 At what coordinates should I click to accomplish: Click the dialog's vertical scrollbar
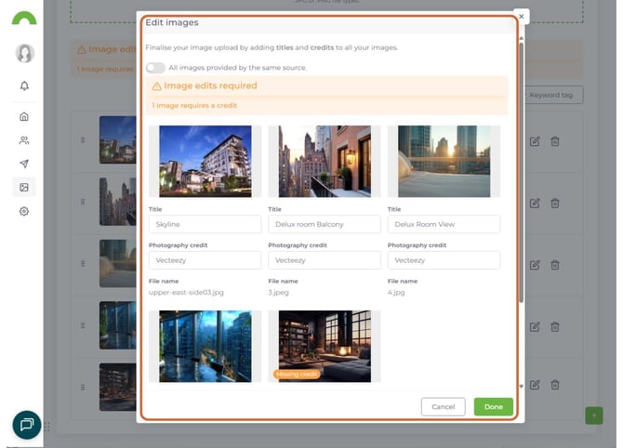(x=521, y=186)
